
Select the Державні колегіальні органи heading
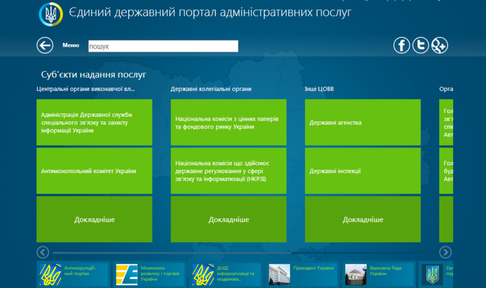(x=211, y=89)
